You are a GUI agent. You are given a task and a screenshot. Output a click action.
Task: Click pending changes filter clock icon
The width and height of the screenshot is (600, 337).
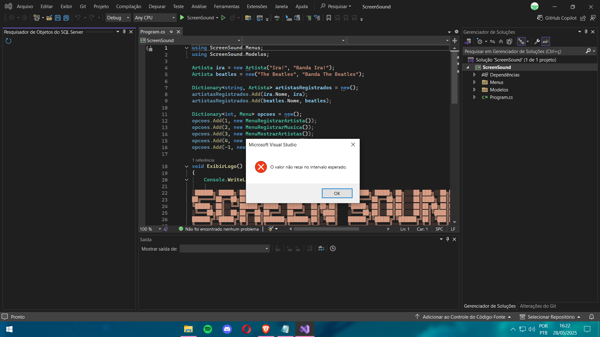point(480,42)
